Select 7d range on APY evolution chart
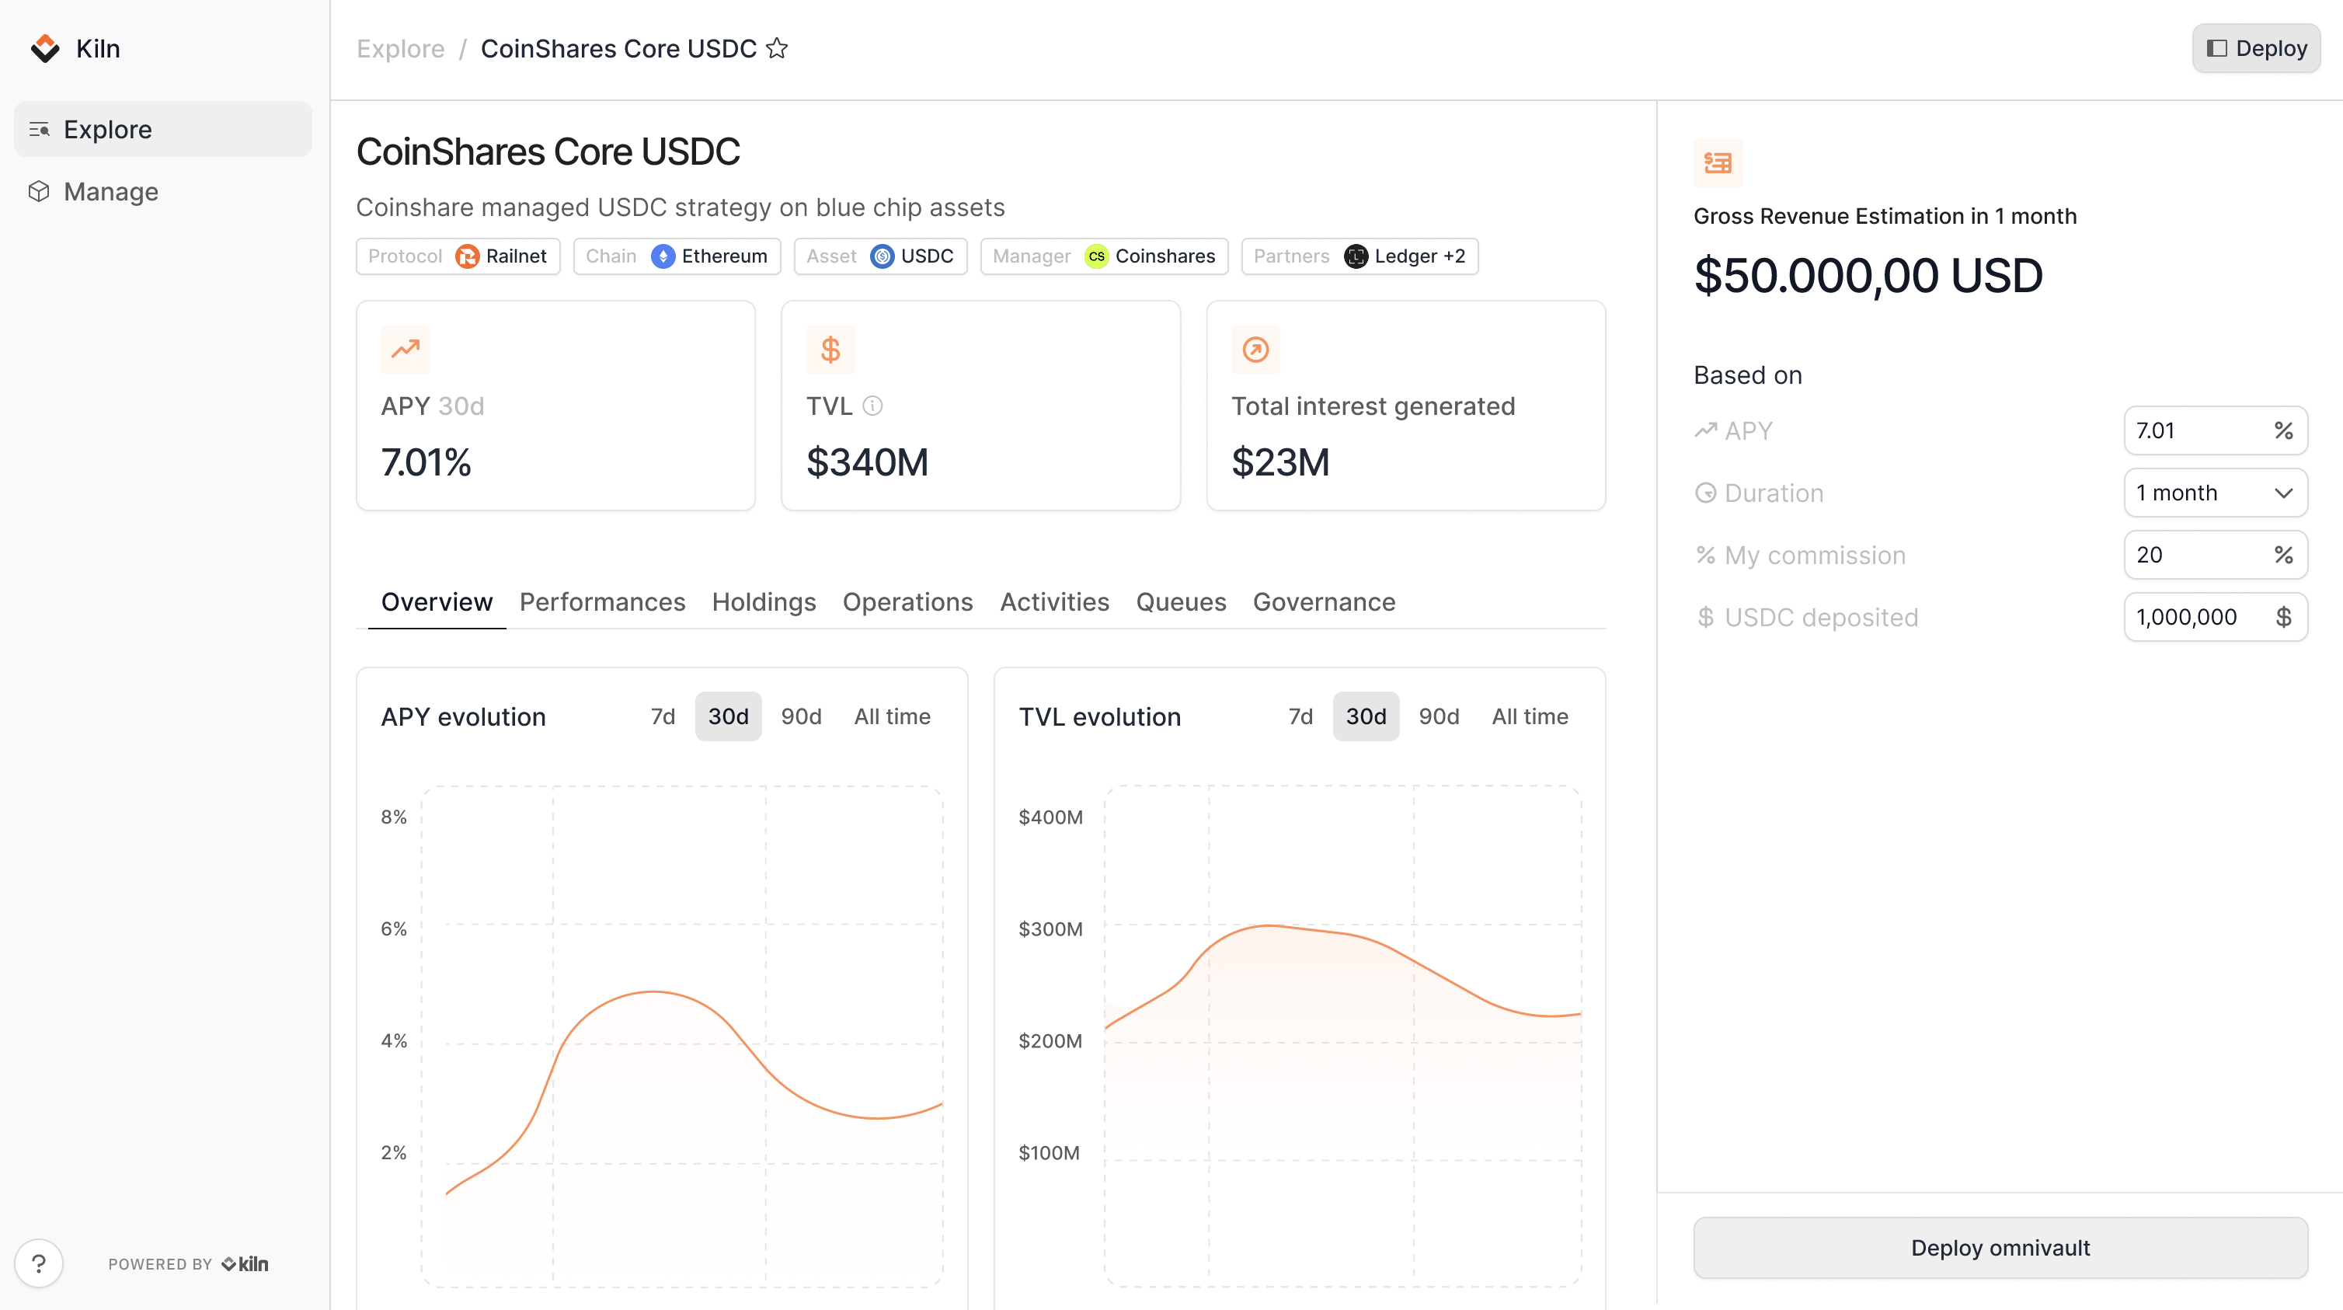The width and height of the screenshot is (2343, 1310). (x=662, y=716)
